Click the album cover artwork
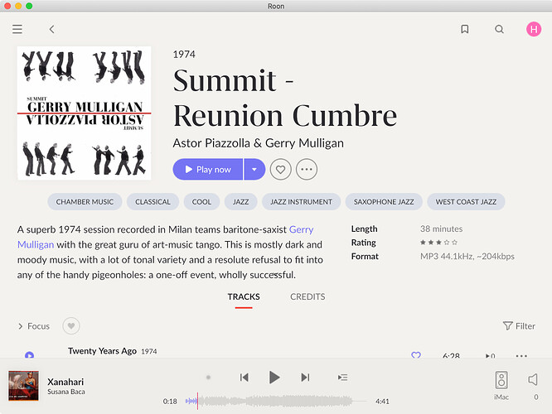 85,113
